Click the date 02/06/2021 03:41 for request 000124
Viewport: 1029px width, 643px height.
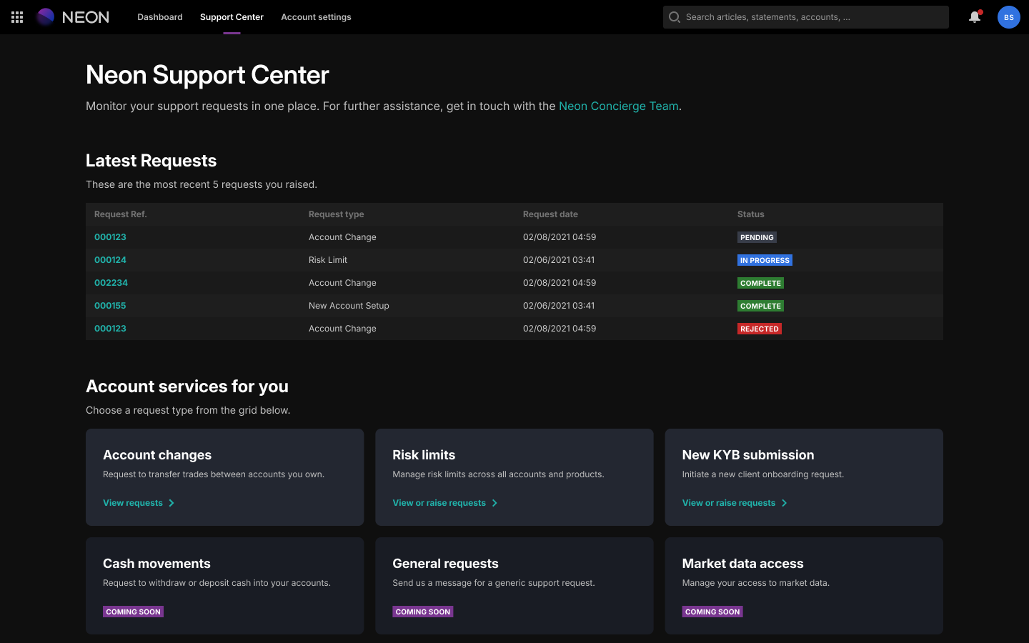[x=559, y=260]
